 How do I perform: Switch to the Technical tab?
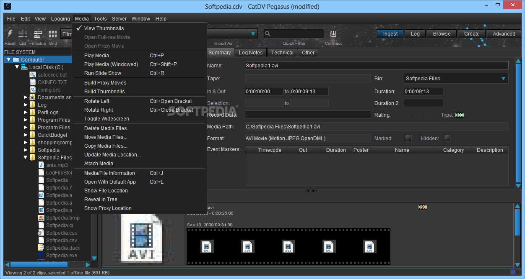click(x=282, y=53)
